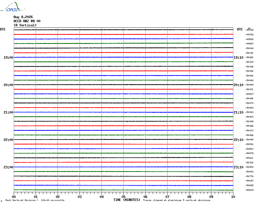The height and width of the screenshot is (204, 255).
Task: Click the '20:00' time label
Action: click(x=8, y=85)
